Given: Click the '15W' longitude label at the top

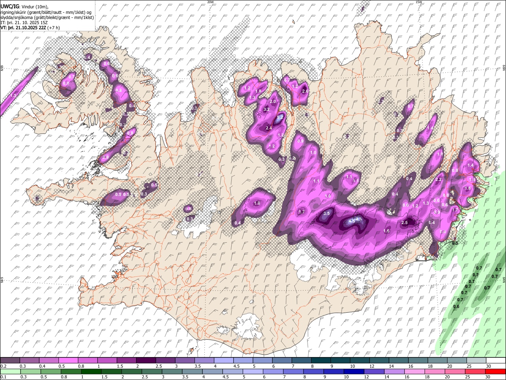Looking at the screenshot, I should tap(419, 2).
